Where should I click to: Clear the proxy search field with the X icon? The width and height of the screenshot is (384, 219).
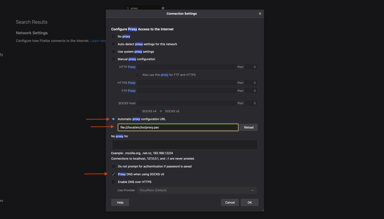pos(163,8)
